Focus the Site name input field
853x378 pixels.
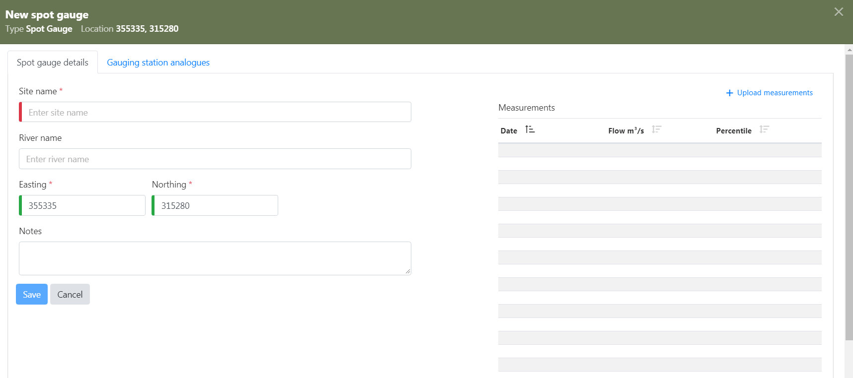point(216,113)
